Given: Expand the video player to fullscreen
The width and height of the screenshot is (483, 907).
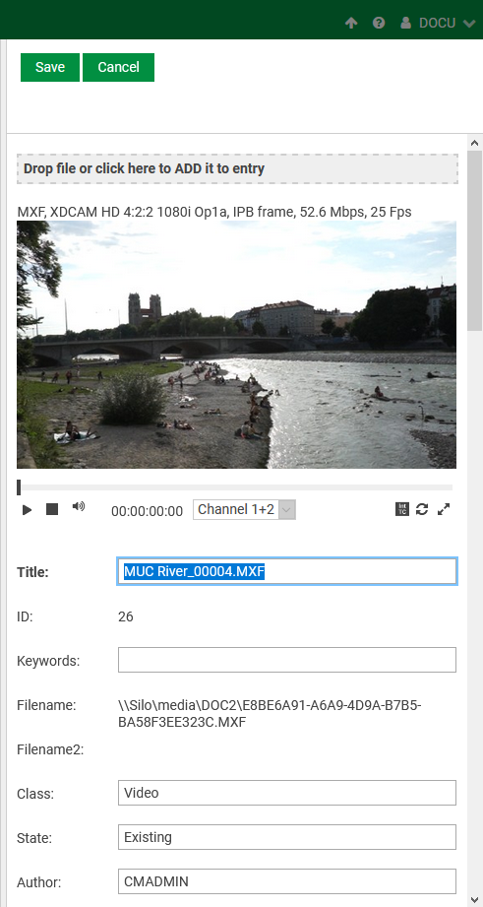Looking at the screenshot, I should pyautogui.click(x=444, y=509).
